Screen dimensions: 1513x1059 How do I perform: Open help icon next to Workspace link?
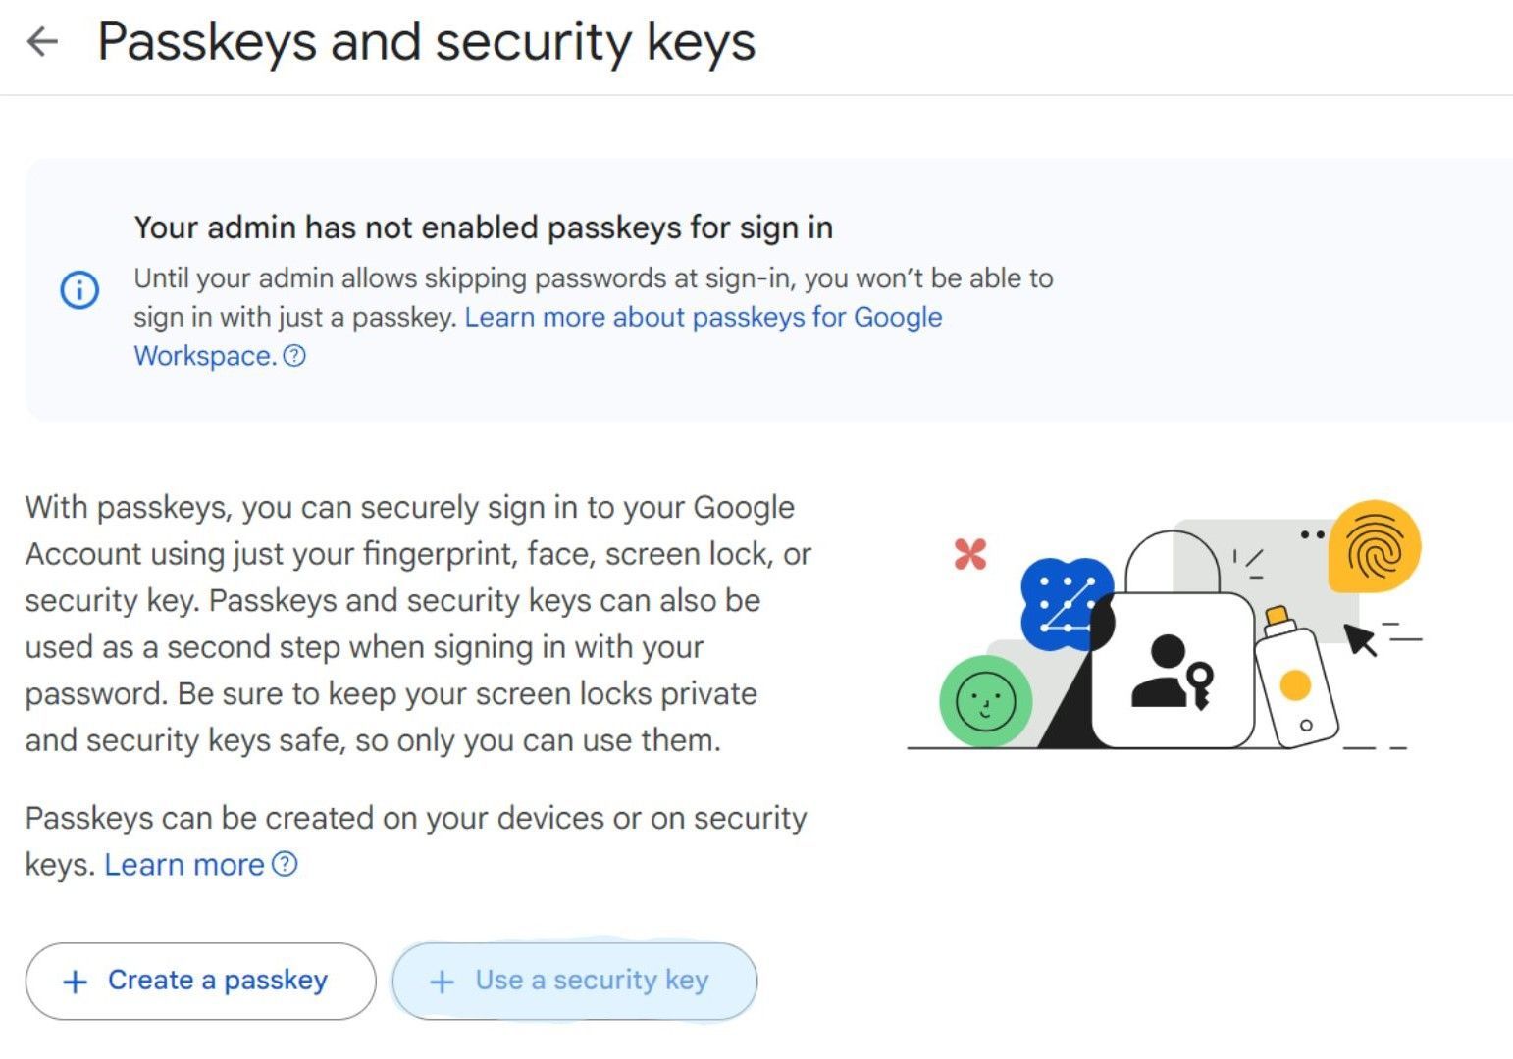pos(294,356)
